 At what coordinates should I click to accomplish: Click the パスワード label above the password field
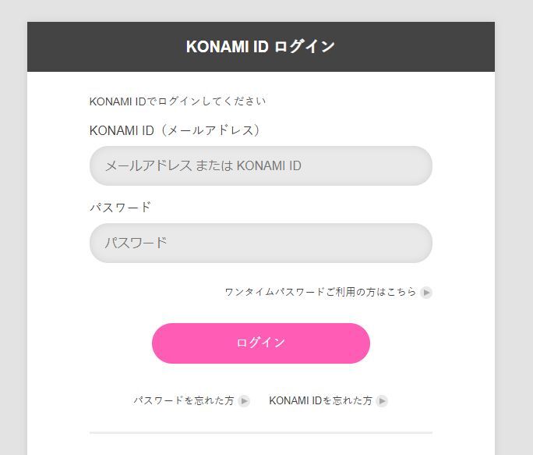pos(120,208)
